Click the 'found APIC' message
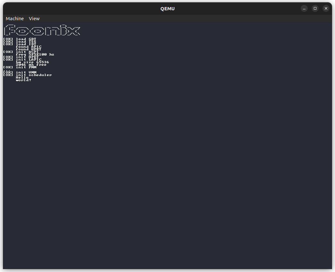 tap(29, 47)
